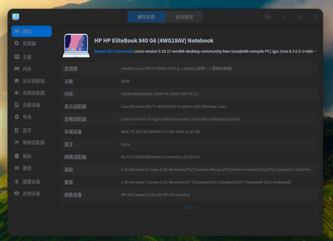This screenshot has height=241, width=333.
Task: Click the 蓝牙 Bluetooth icon in sidebar
Action: pyautogui.click(x=17, y=130)
